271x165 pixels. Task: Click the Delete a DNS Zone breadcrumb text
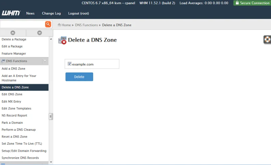click(117, 25)
